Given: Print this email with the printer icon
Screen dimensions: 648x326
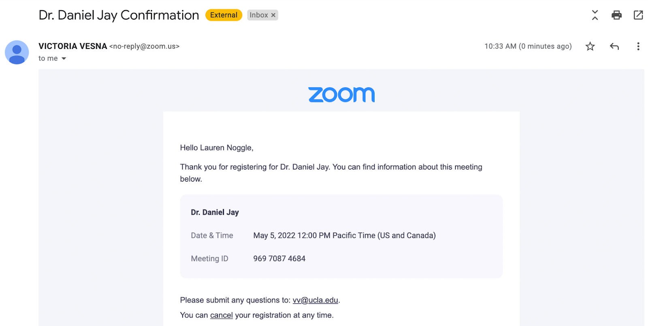Looking at the screenshot, I should click(616, 15).
